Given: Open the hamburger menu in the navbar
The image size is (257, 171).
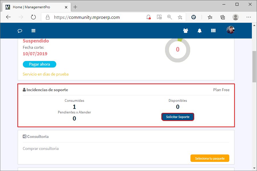Looking at the screenshot, I should point(33,30).
